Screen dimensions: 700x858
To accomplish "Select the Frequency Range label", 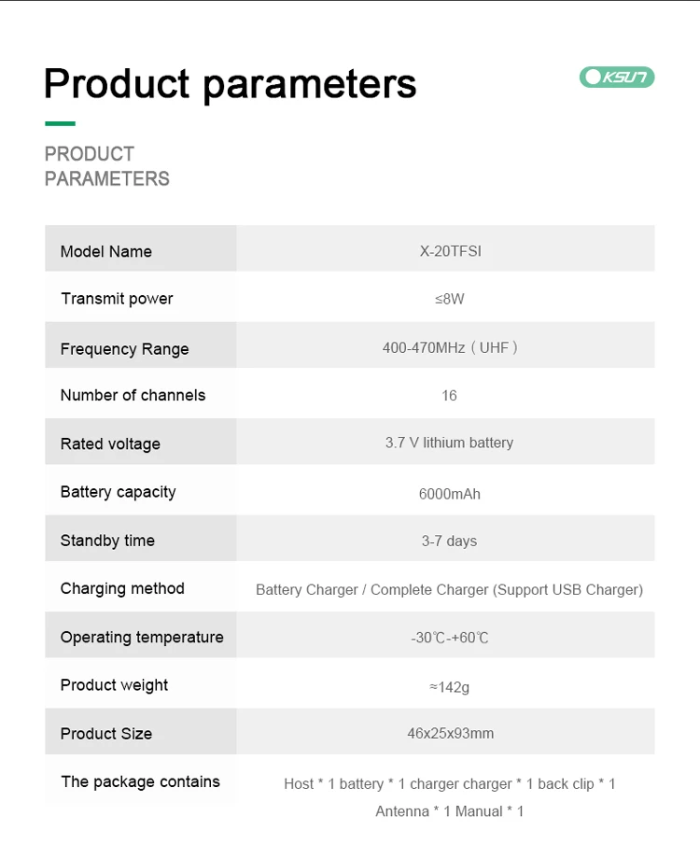I will click(x=124, y=349).
